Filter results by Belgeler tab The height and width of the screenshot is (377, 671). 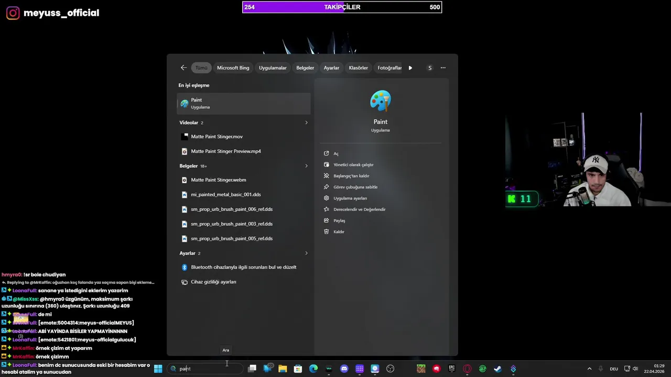coord(305,68)
